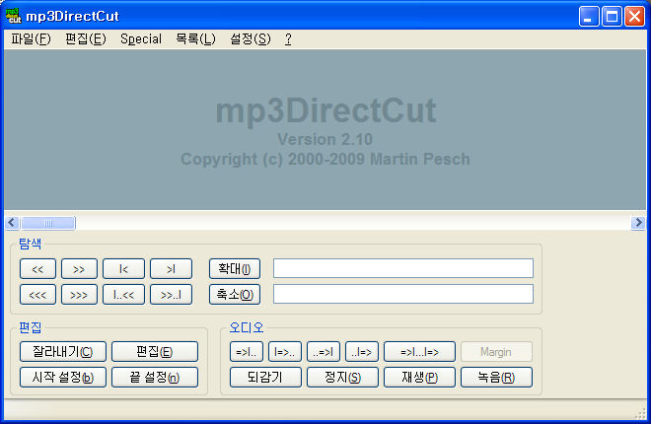Click the =>|...|=> audio preview button

(x=420, y=352)
